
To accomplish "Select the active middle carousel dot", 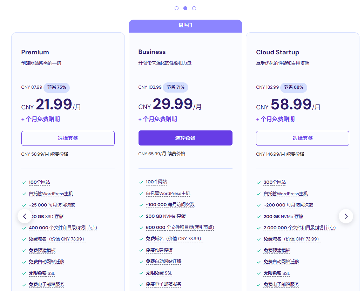I will click(x=185, y=8).
